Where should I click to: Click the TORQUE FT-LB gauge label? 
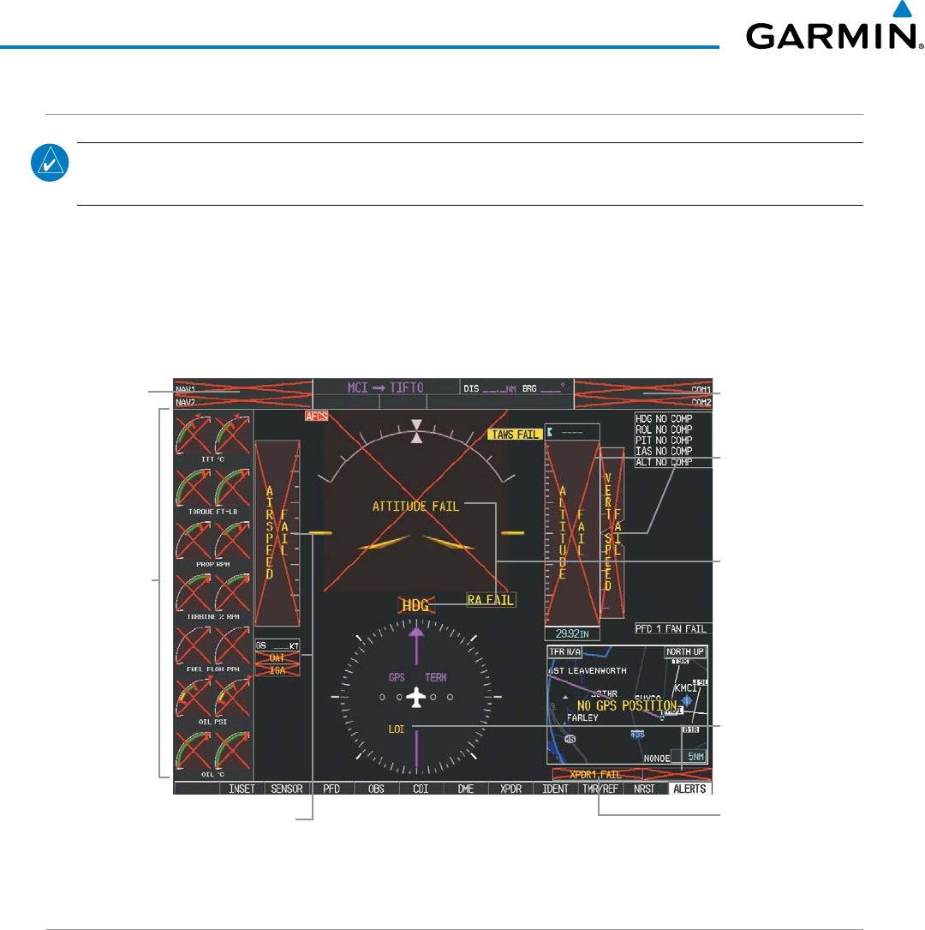coord(212,511)
